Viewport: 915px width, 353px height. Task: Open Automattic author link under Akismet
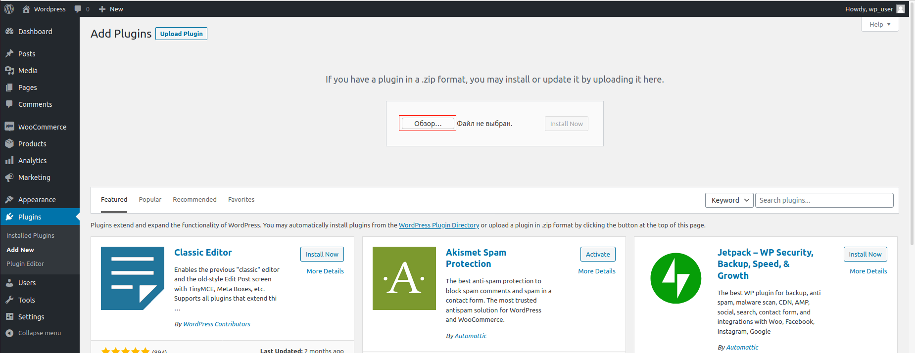pyautogui.click(x=471, y=336)
